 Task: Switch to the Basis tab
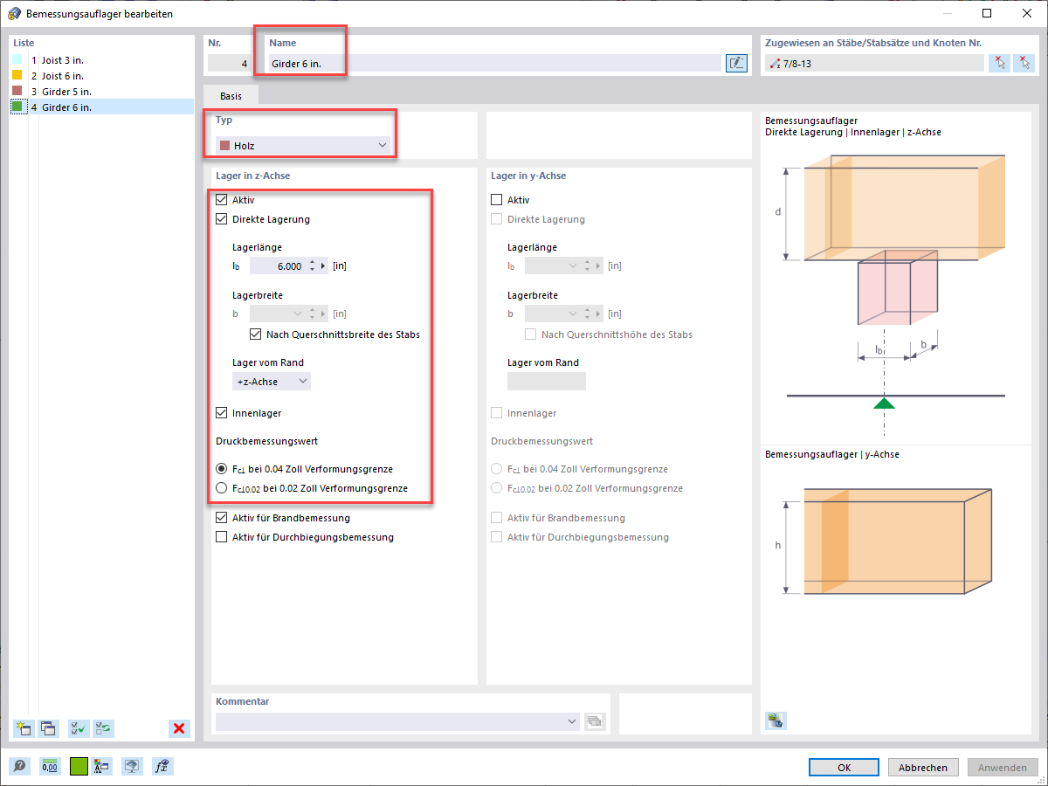tap(232, 94)
